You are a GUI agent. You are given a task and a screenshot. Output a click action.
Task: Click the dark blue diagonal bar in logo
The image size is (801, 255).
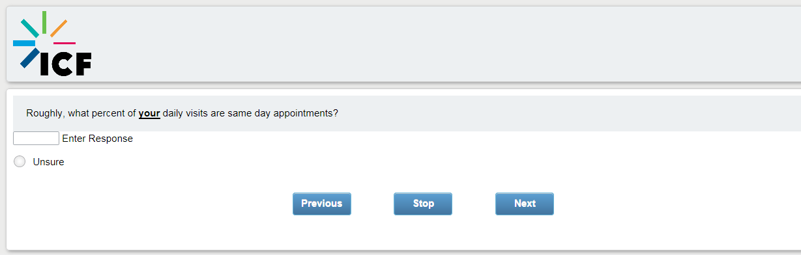pos(30,58)
